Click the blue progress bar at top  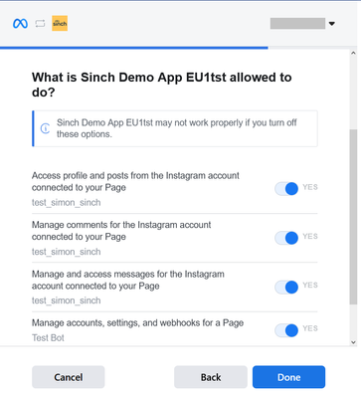134,48
